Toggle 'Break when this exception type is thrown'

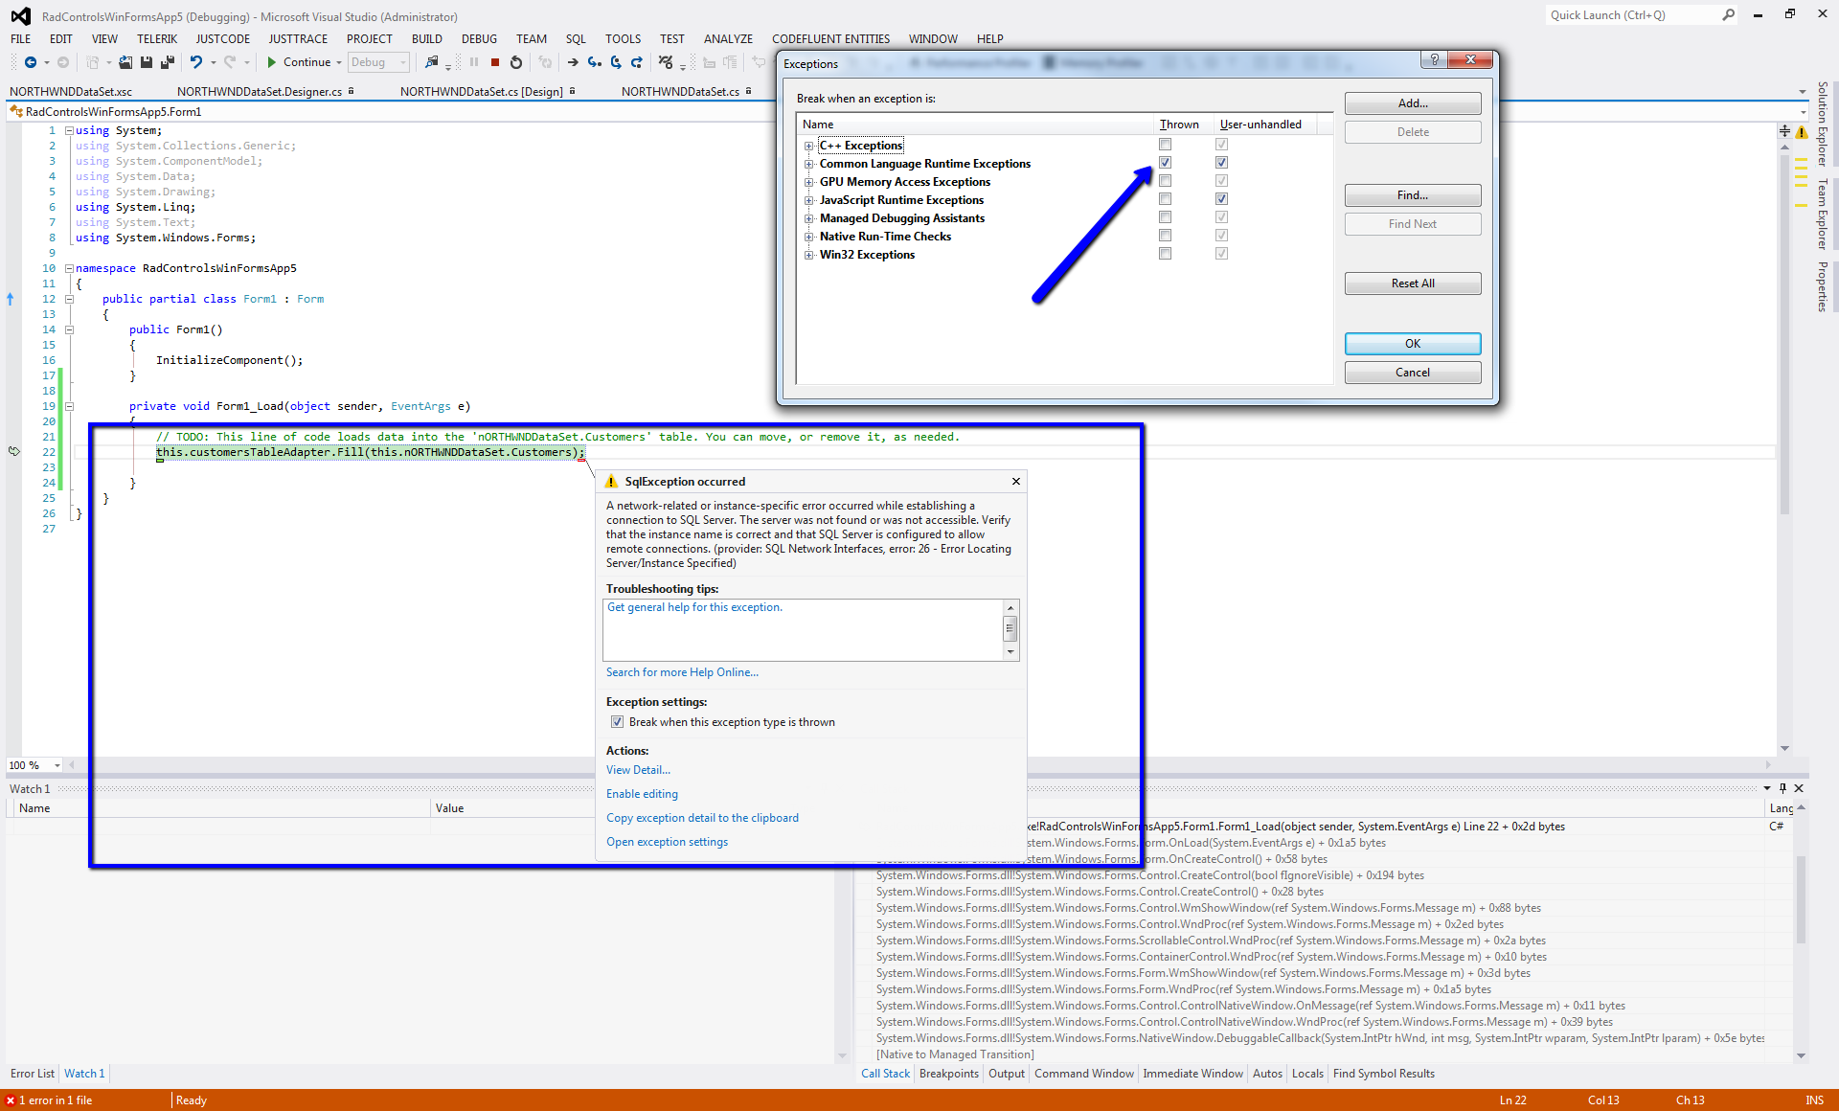[x=618, y=722]
